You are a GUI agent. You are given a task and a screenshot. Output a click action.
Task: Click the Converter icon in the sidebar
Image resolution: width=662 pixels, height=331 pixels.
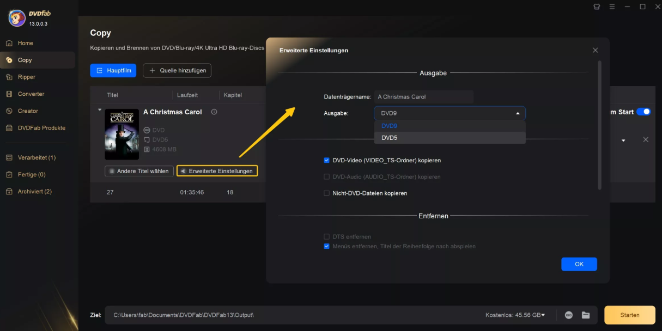point(9,94)
